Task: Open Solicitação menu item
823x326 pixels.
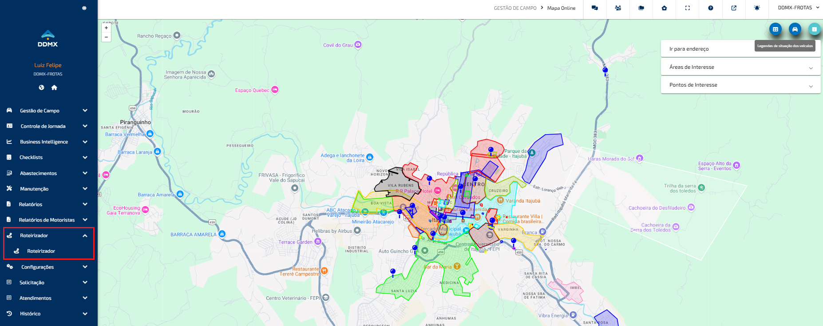Action: tap(32, 282)
